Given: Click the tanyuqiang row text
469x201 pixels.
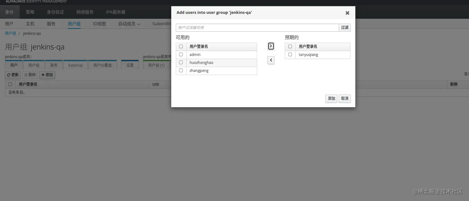Looking at the screenshot, I should click(308, 55).
